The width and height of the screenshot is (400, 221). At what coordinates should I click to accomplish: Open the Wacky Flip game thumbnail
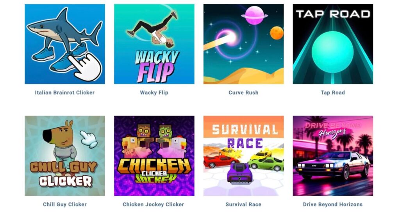tap(154, 44)
